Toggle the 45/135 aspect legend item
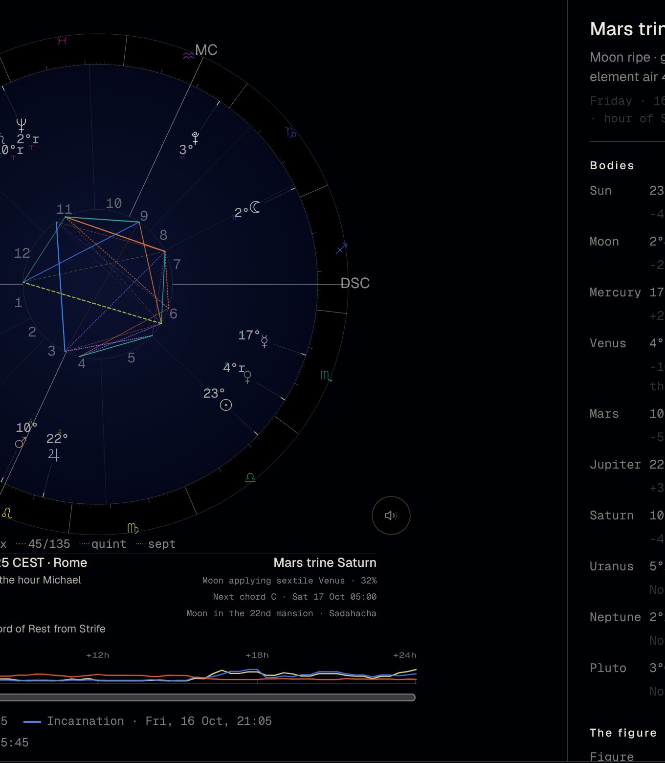 (x=43, y=544)
